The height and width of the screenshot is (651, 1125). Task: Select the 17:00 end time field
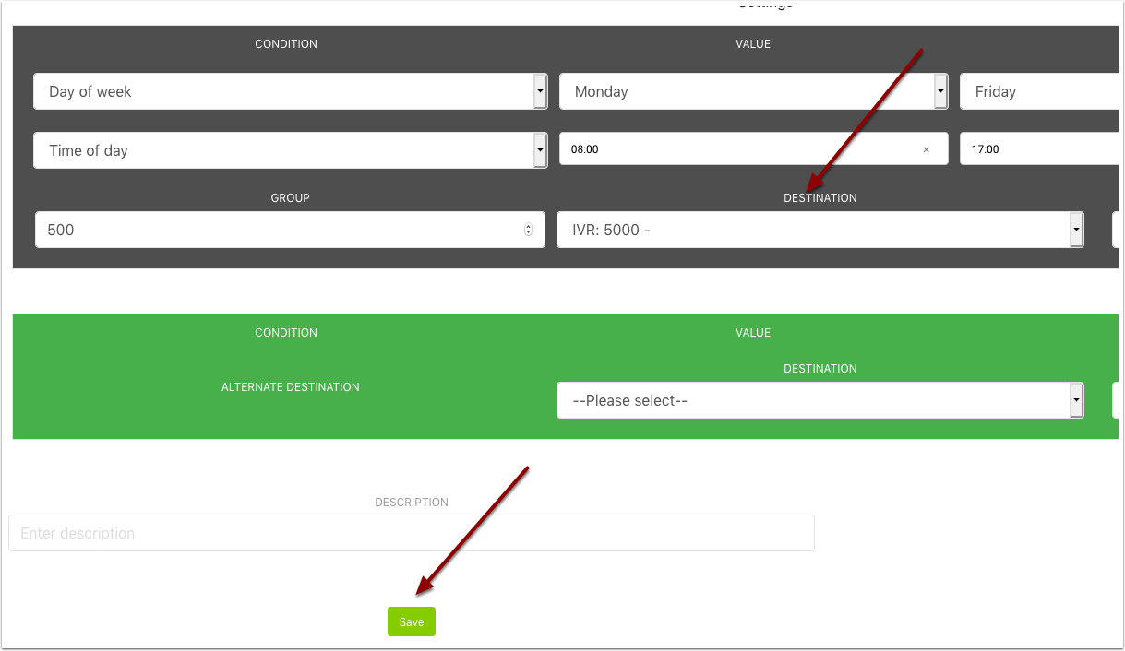click(1038, 149)
